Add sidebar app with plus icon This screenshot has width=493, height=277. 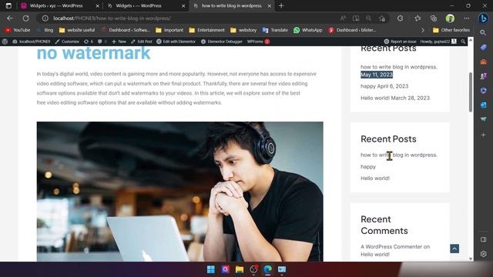(x=483, y=135)
